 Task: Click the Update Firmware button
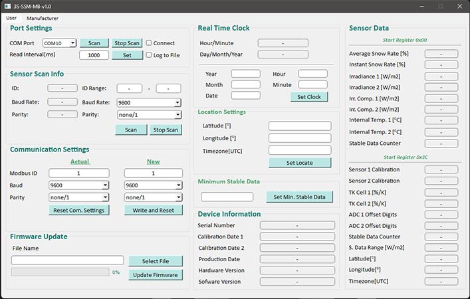click(156, 274)
